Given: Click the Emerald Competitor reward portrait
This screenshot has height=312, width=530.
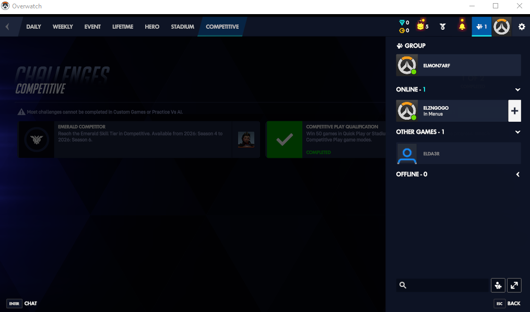Looking at the screenshot, I should click(246, 140).
